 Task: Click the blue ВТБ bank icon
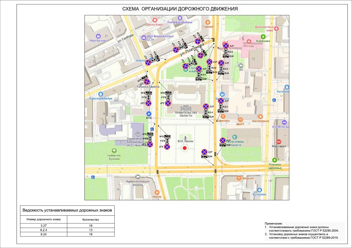pyautogui.click(x=149, y=114)
